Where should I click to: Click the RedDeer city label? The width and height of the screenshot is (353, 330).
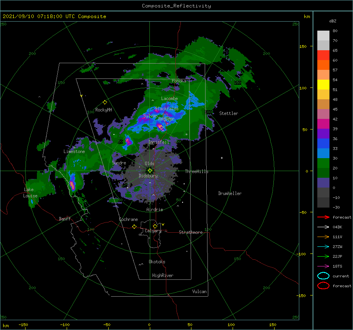pyautogui.click(x=166, y=119)
